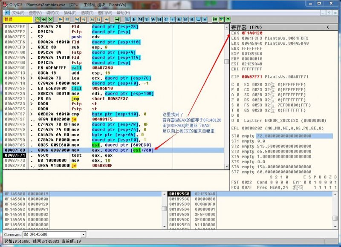The image size is (341, 247).
Task: Open Source window with S button
Action: click(205, 20)
